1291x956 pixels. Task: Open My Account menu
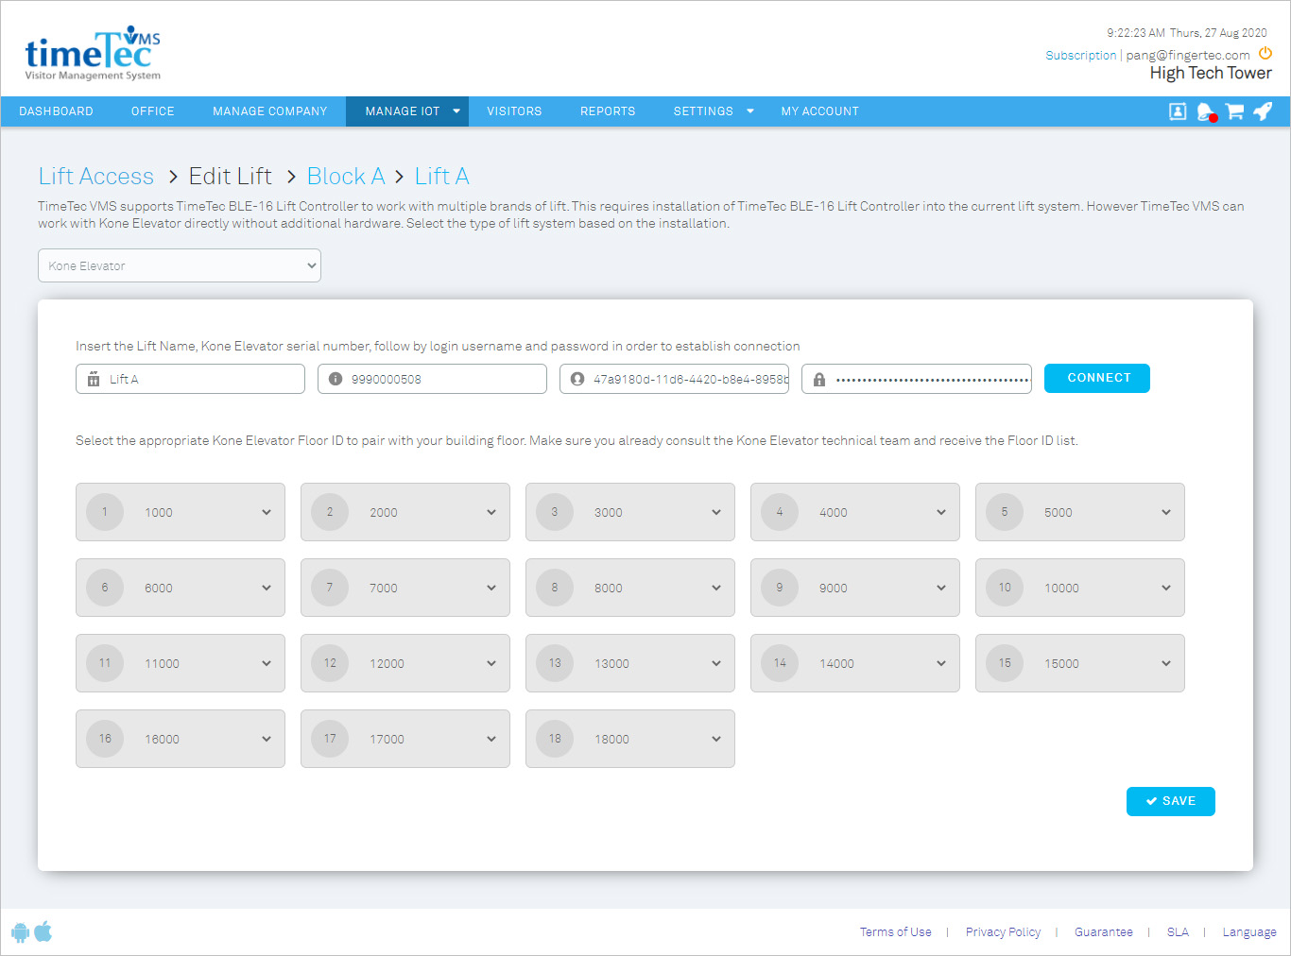coord(820,111)
